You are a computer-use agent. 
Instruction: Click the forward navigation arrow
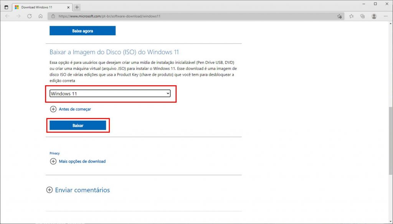pos(18,16)
